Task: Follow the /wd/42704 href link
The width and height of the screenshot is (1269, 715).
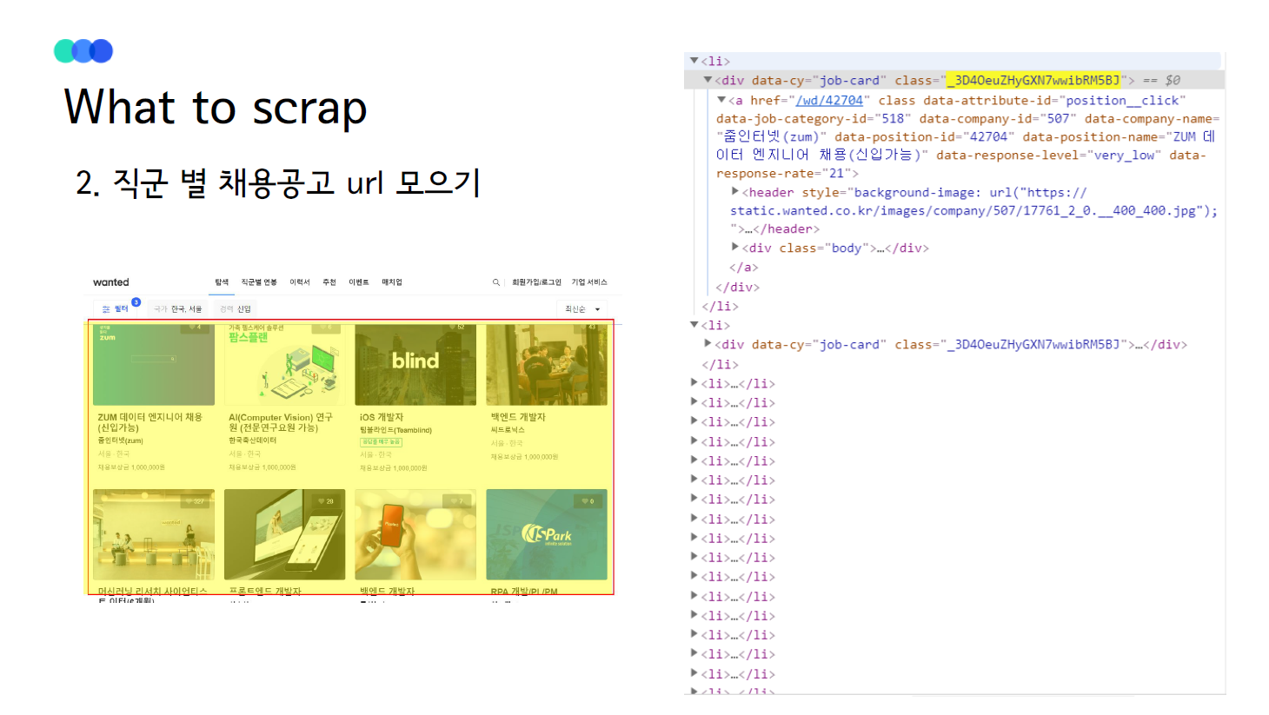Action: (829, 101)
